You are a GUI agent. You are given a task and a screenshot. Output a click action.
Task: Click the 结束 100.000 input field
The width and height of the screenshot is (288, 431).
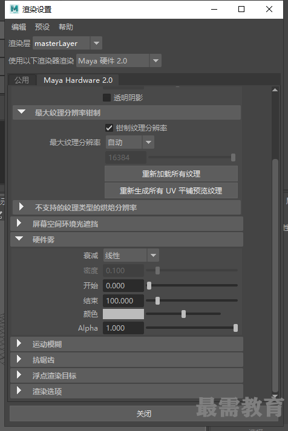point(123,300)
